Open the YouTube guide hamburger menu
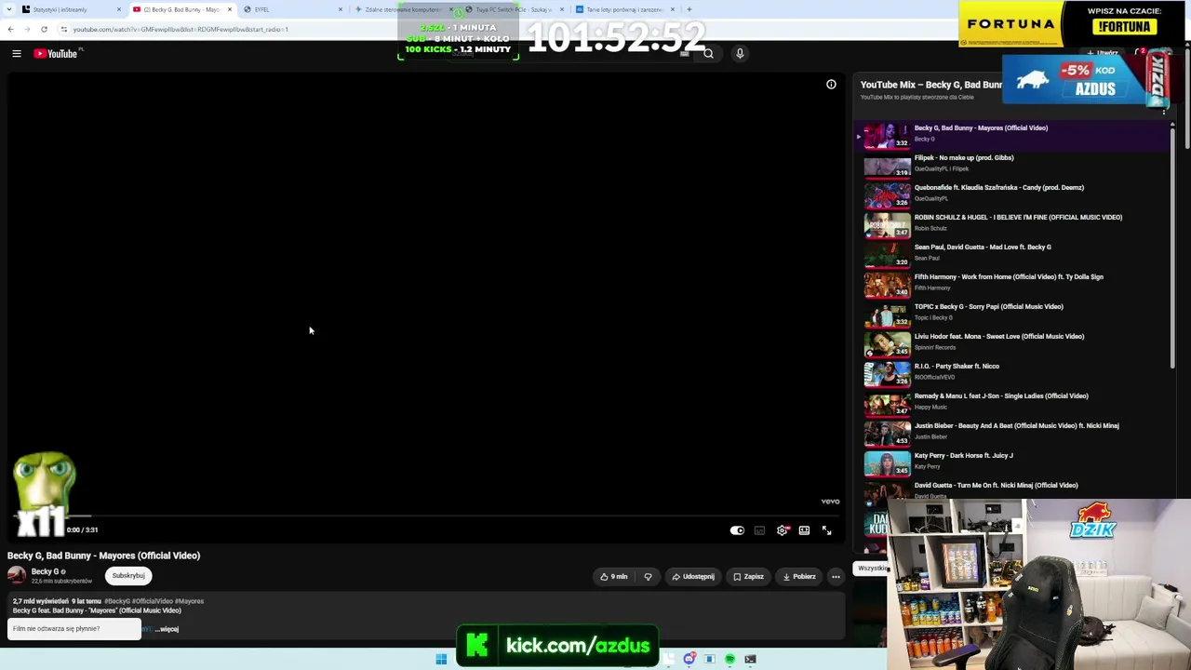This screenshot has height=670, width=1191. (17, 54)
